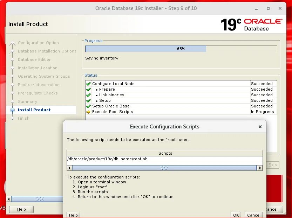The width and height of the screenshot is (292, 218).
Task: Select the Configuration Option step
Action: tap(38, 43)
